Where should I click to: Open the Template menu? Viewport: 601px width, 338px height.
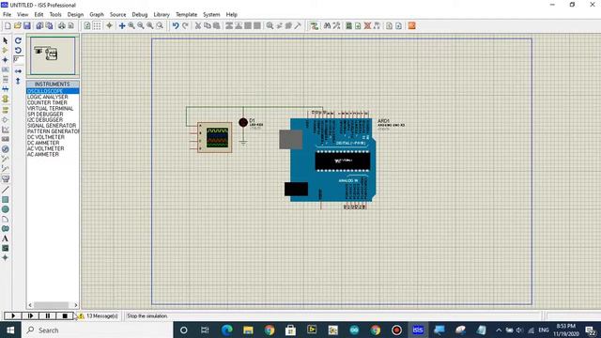(186, 15)
